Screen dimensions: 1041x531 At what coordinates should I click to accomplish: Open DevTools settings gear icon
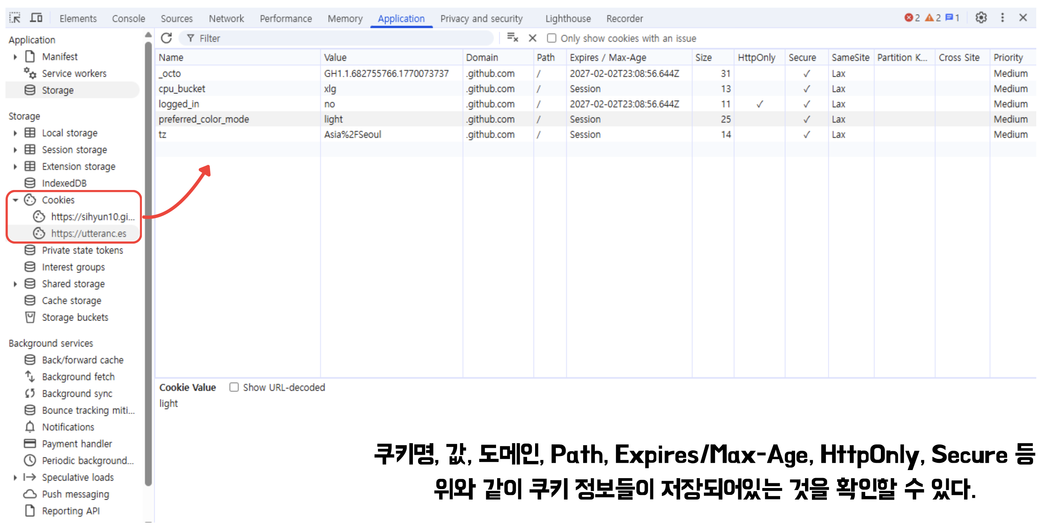pyautogui.click(x=980, y=18)
